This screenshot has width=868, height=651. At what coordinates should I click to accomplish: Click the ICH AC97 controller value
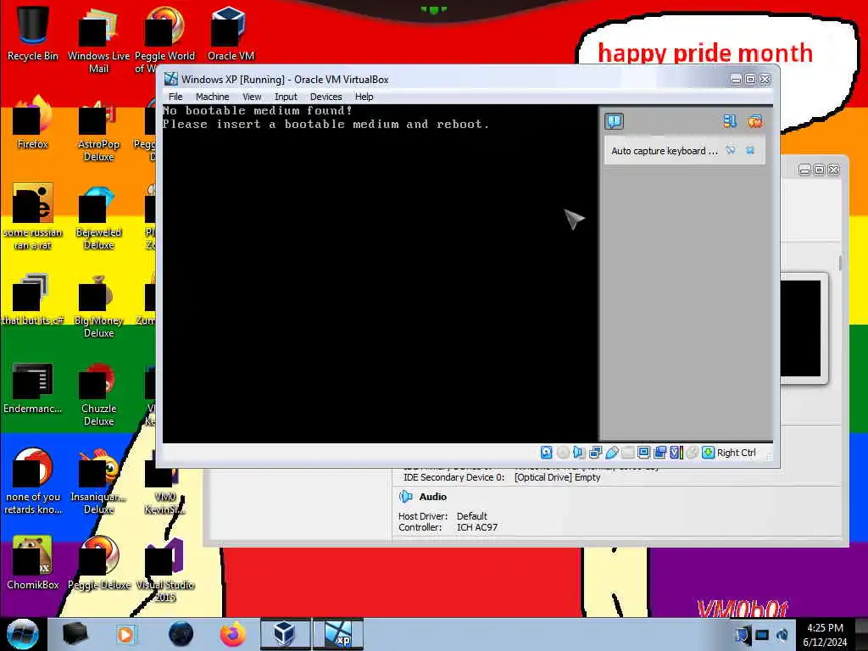(x=476, y=527)
